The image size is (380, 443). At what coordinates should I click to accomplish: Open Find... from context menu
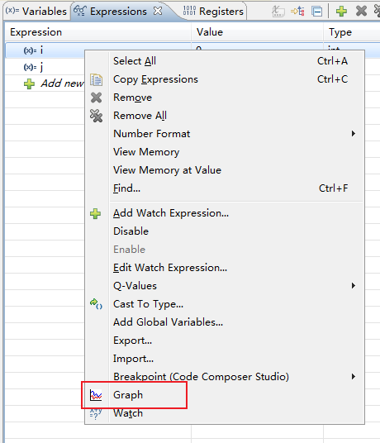tap(225, 188)
